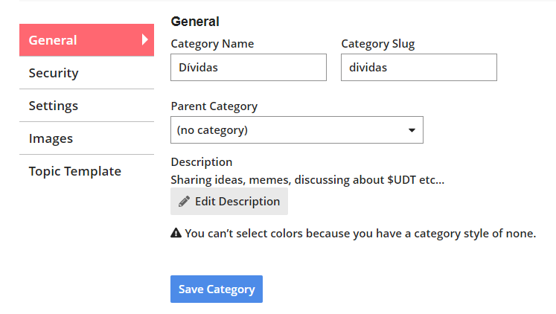Open the Topic Template section
The height and width of the screenshot is (314, 556).
tap(86, 171)
